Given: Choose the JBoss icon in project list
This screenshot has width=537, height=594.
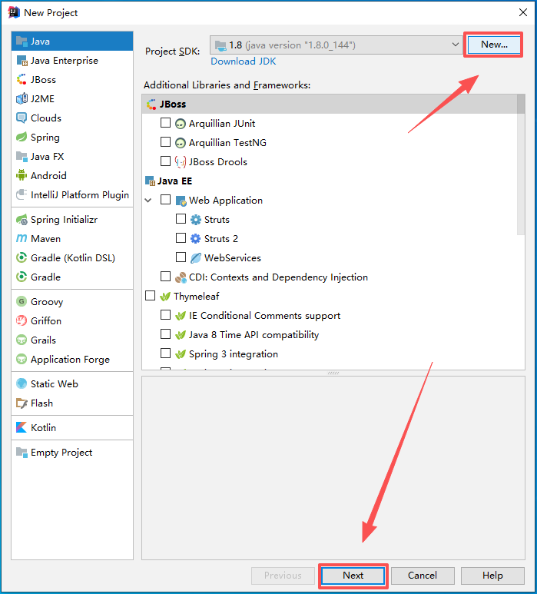Looking at the screenshot, I should click(22, 80).
